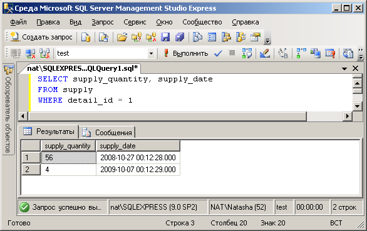The width and height of the screenshot is (367, 231).
Task: Open the Object Explorer toolbar icon
Action: 226,37
